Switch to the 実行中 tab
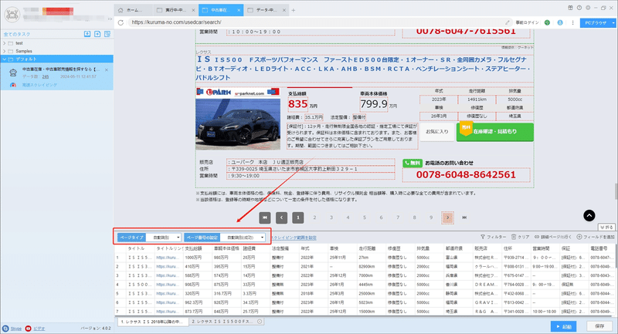Viewport: 618px width, 334px height. pos(175,10)
